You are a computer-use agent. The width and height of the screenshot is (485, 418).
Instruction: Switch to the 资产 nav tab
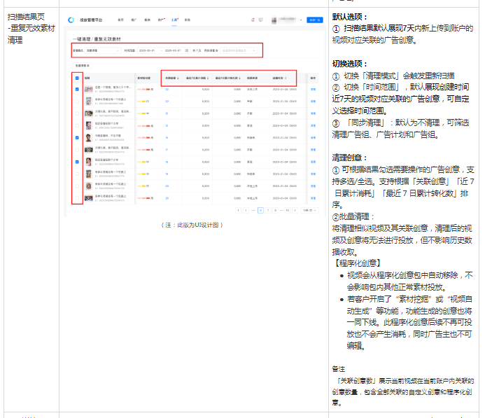click(161, 20)
